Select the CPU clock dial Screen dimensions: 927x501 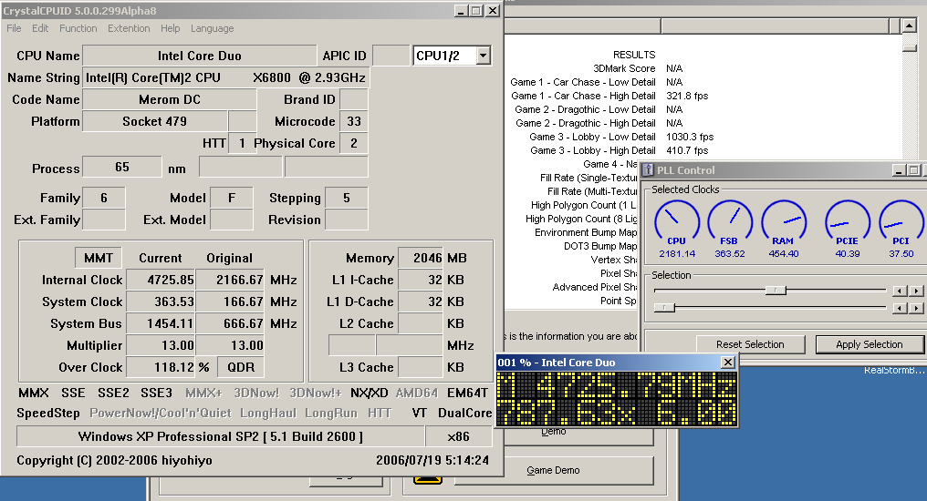pos(677,222)
